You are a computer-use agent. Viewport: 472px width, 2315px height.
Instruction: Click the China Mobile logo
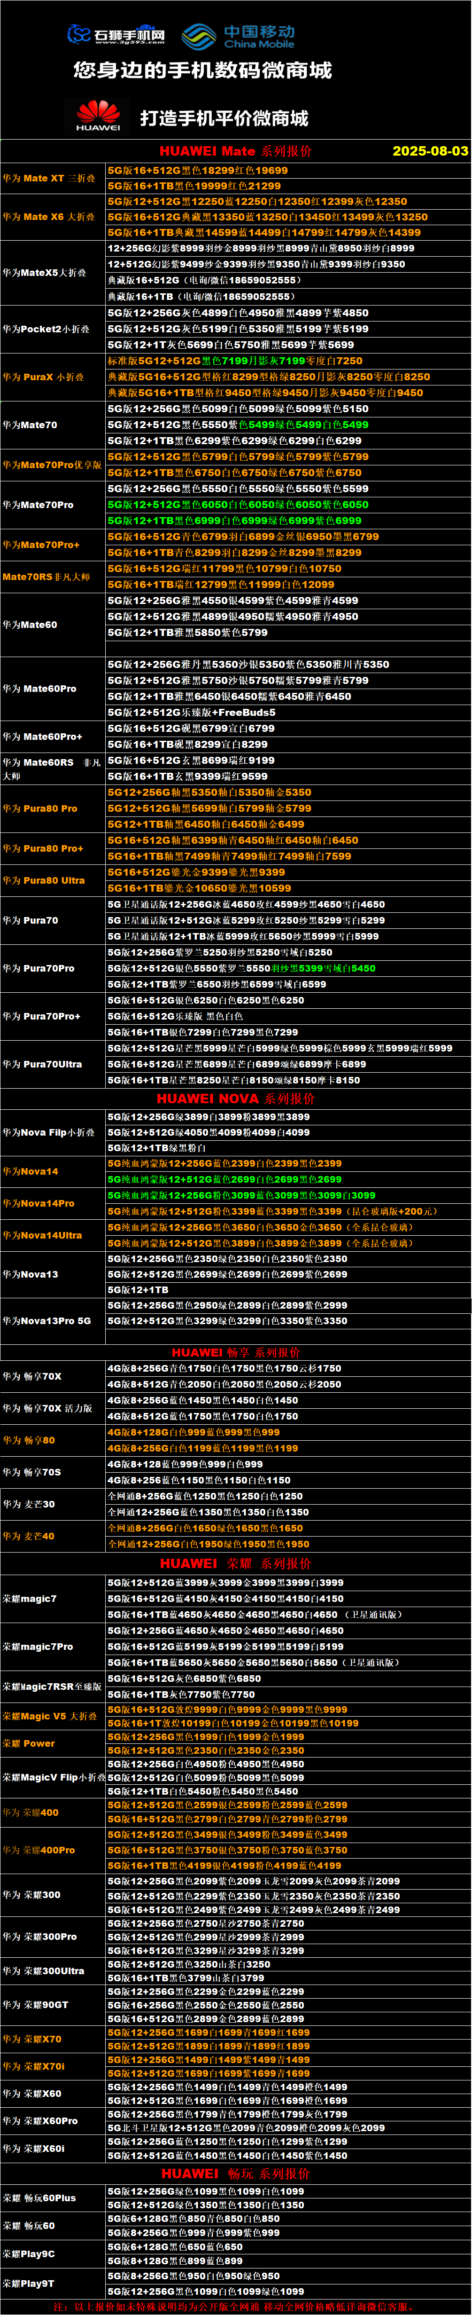coord(238,36)
